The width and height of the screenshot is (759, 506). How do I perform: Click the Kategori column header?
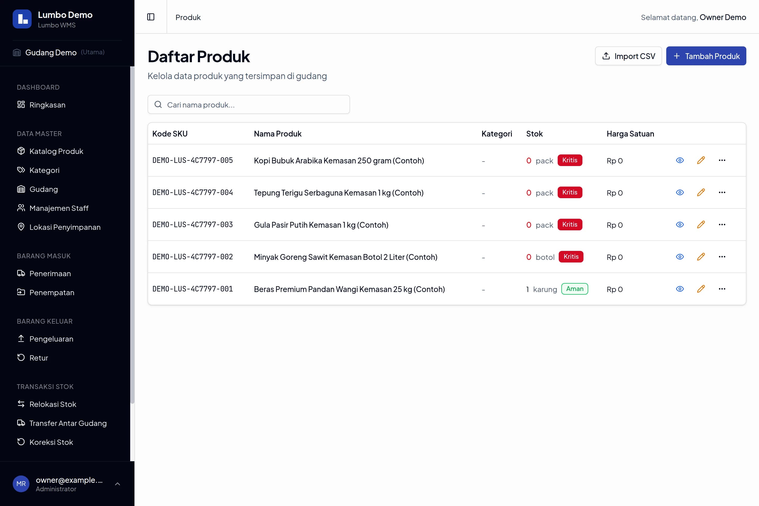pyautogui.click(x=497, y=134)
